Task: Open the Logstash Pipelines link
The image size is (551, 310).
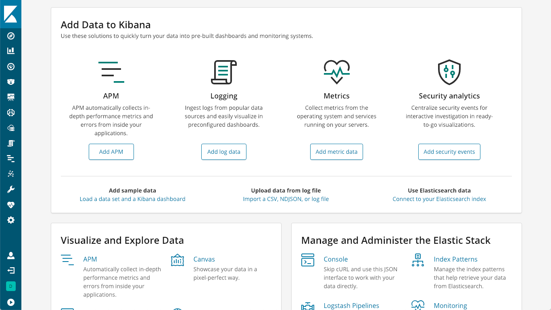Action: 351,306
